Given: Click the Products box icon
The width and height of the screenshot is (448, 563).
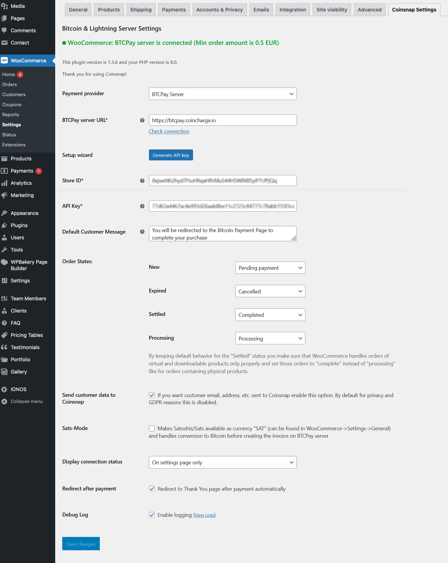Looking at the screenshot, I should click(4, 159).
